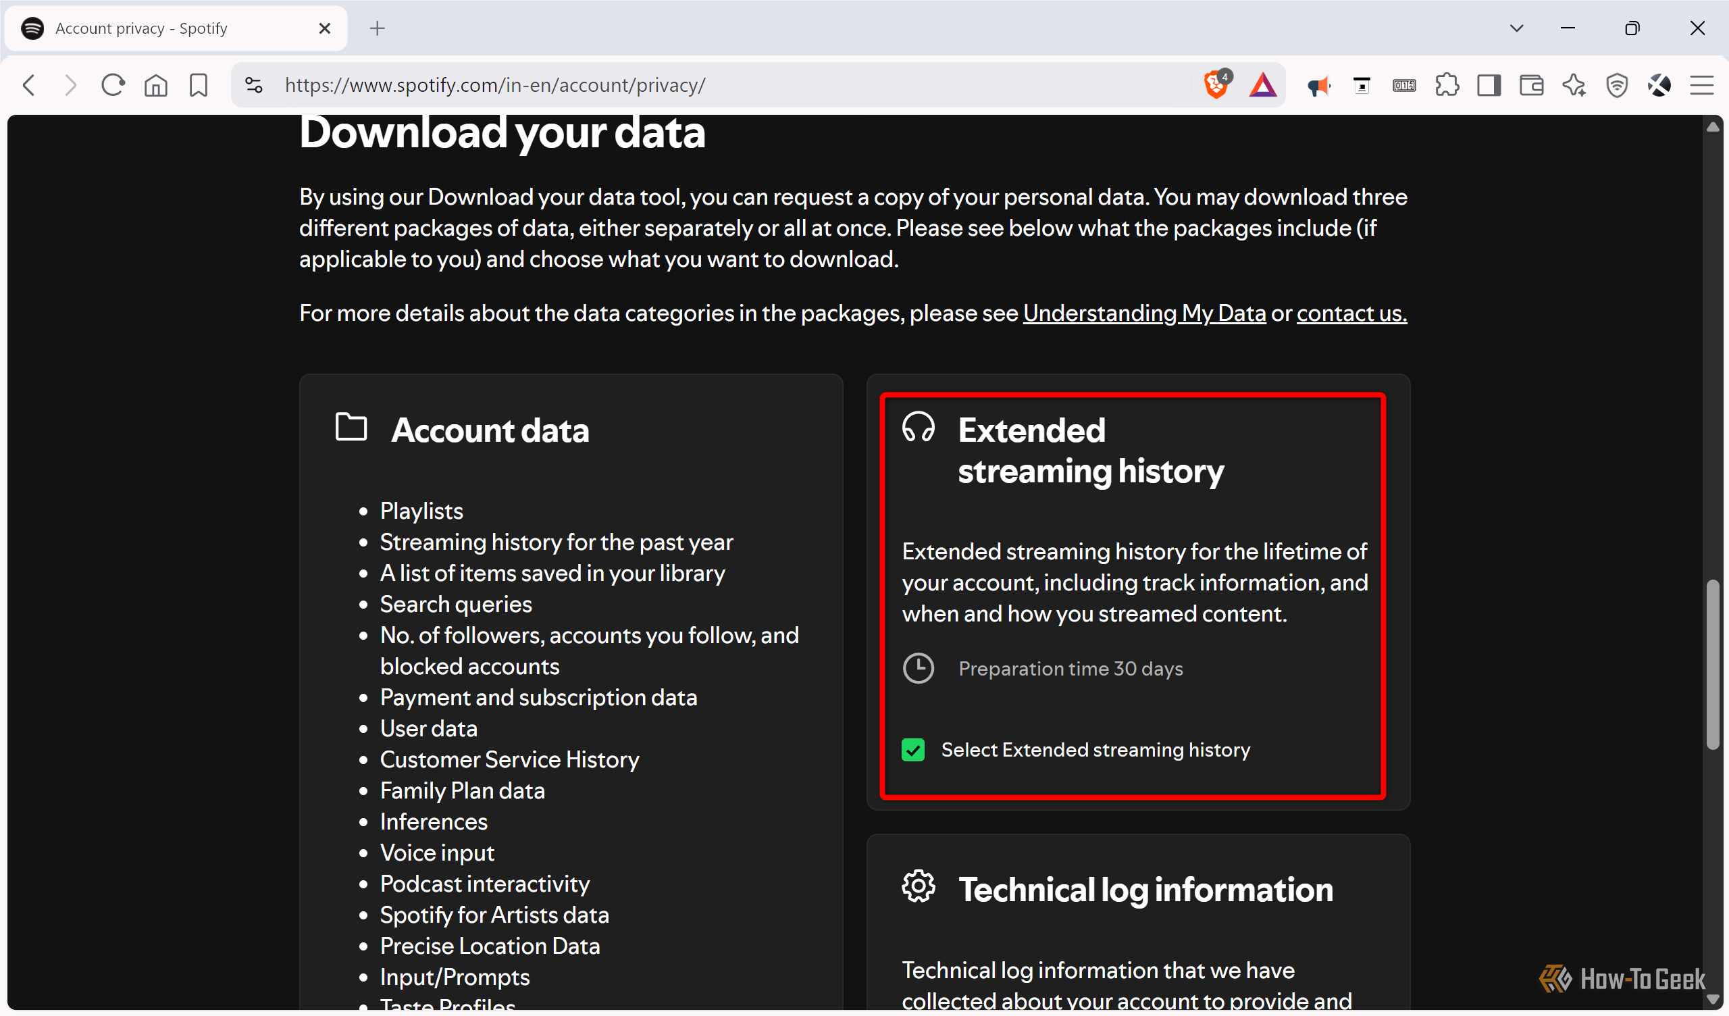Image resolution: width=1729 pixels, height=1016 pixels.
Task: Click 'Precise Location Data' list item
Action: (490, 946)
